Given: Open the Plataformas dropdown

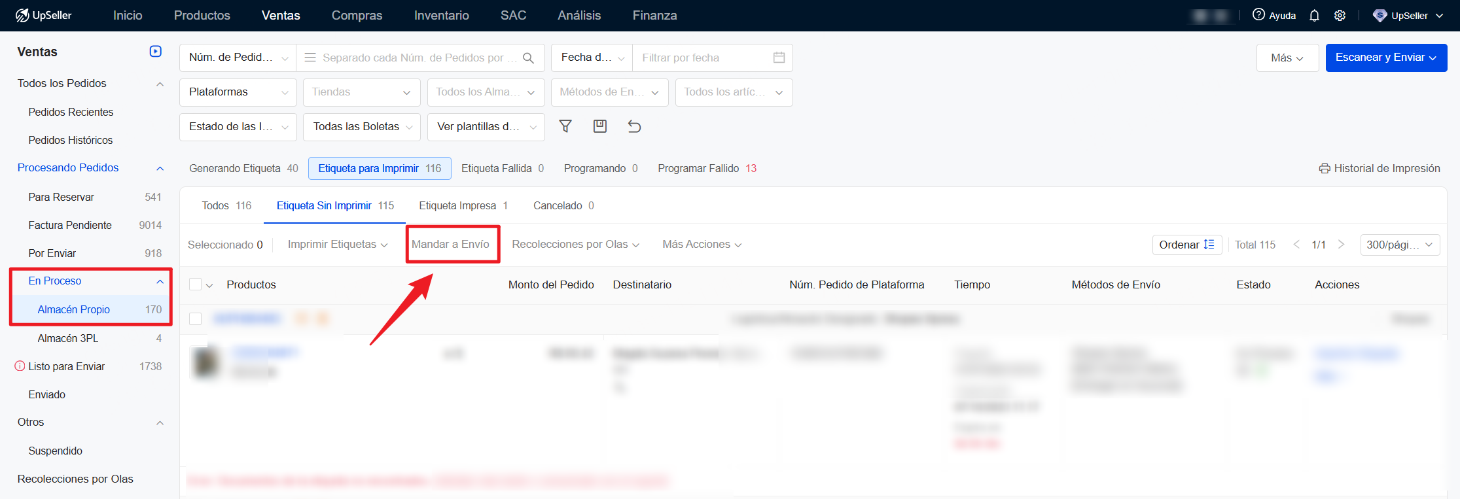Looking at the screenshot, I should click(238, 92).
